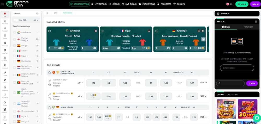Check the Bundesliga checkbox
This screenshot has height=124, width=261.
[15, 61]
